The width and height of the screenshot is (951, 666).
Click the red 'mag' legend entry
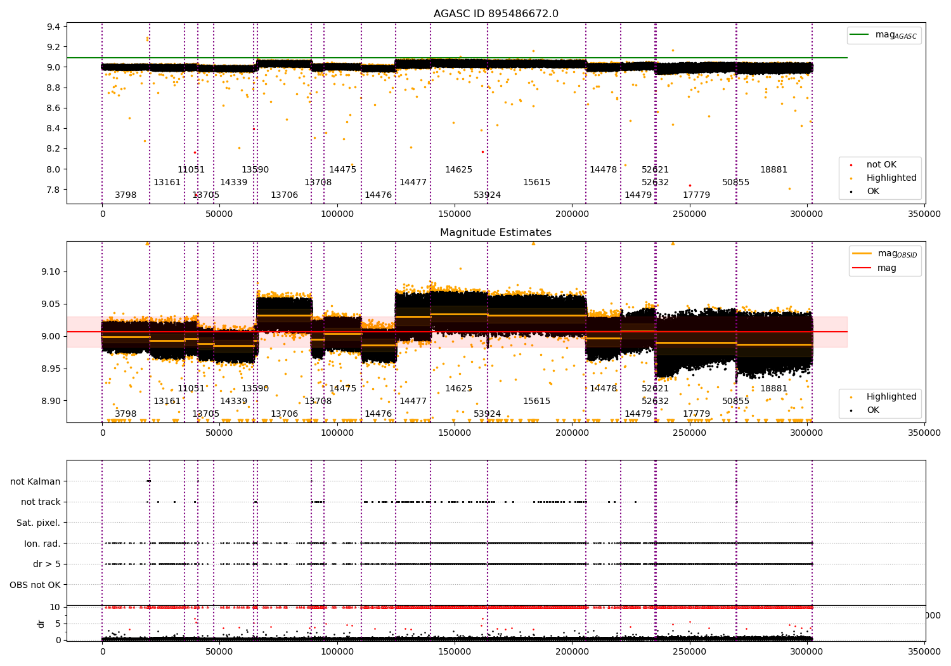tap(874, 268)
